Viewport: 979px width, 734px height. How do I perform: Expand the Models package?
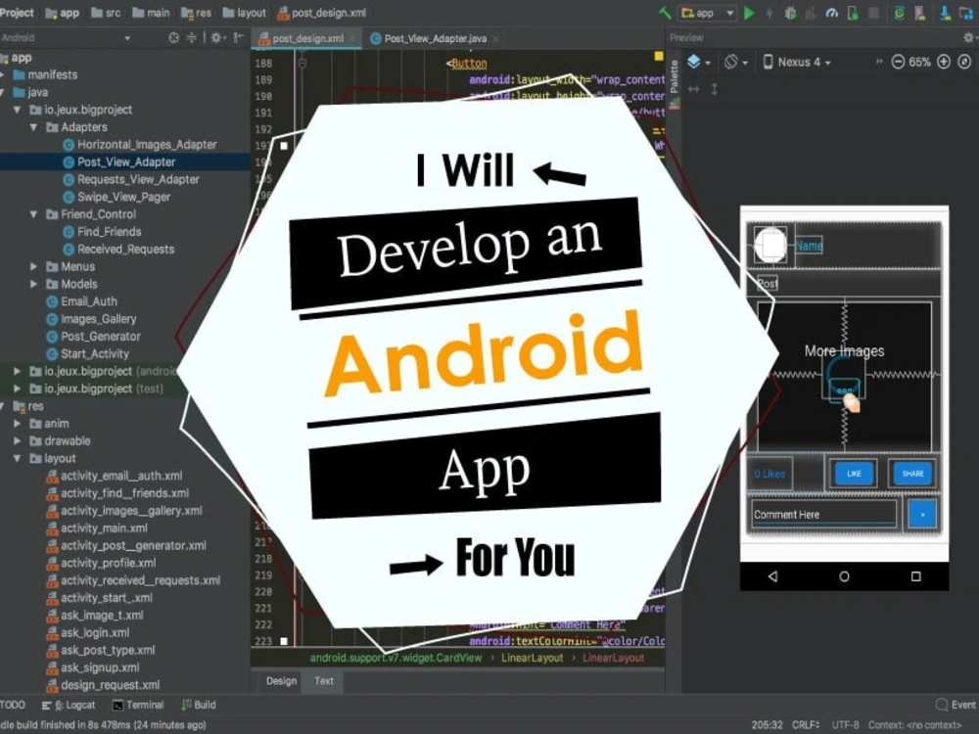tap(33, 284)
